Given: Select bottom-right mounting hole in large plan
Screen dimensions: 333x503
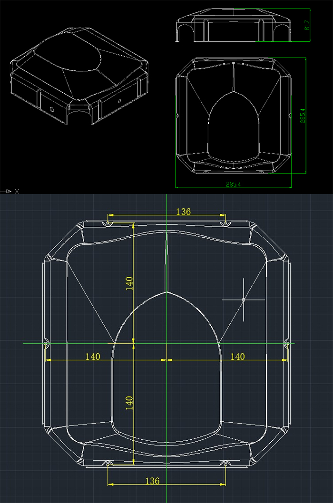Looking at the screenshot, I should pos(225,464).
